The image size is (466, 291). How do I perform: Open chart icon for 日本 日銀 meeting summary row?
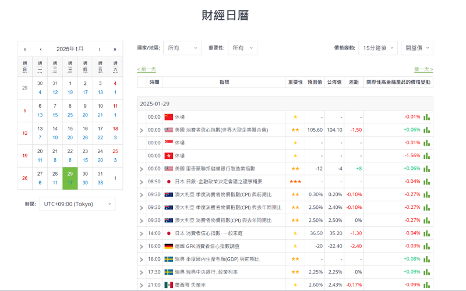[427, 181]
